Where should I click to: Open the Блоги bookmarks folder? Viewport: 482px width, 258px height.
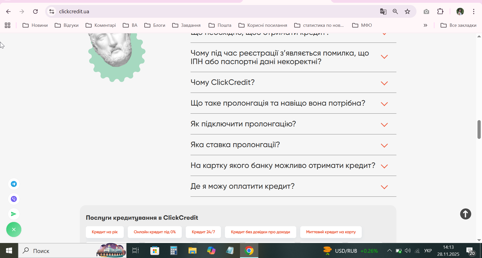pos(155,25)
